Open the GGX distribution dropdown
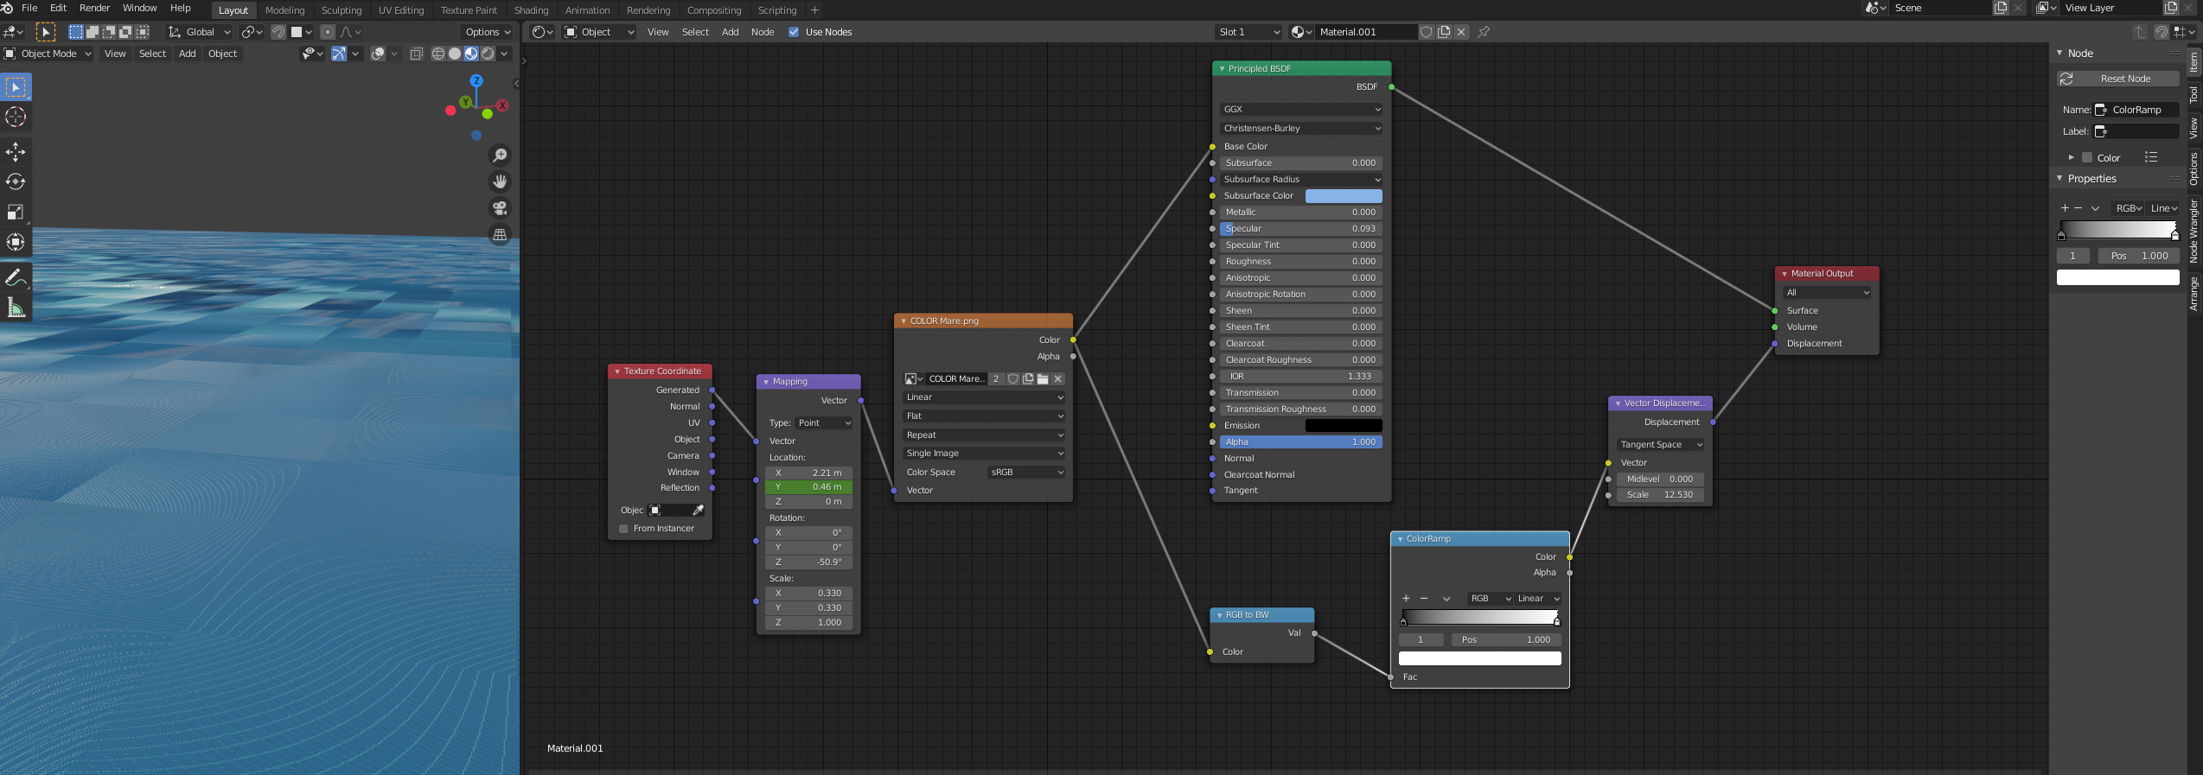This screenshot has width=2203, height=775. [x=1301, y=109]
